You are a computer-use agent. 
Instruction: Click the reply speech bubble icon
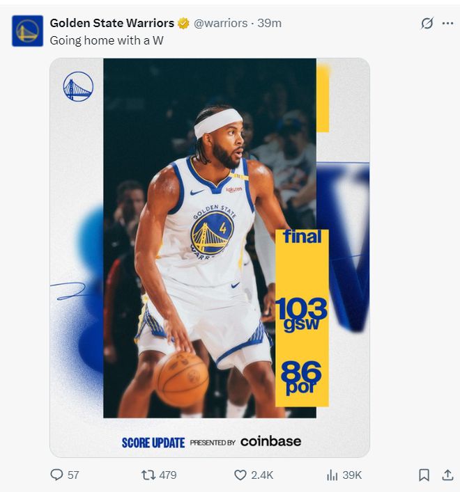(56, 475)
